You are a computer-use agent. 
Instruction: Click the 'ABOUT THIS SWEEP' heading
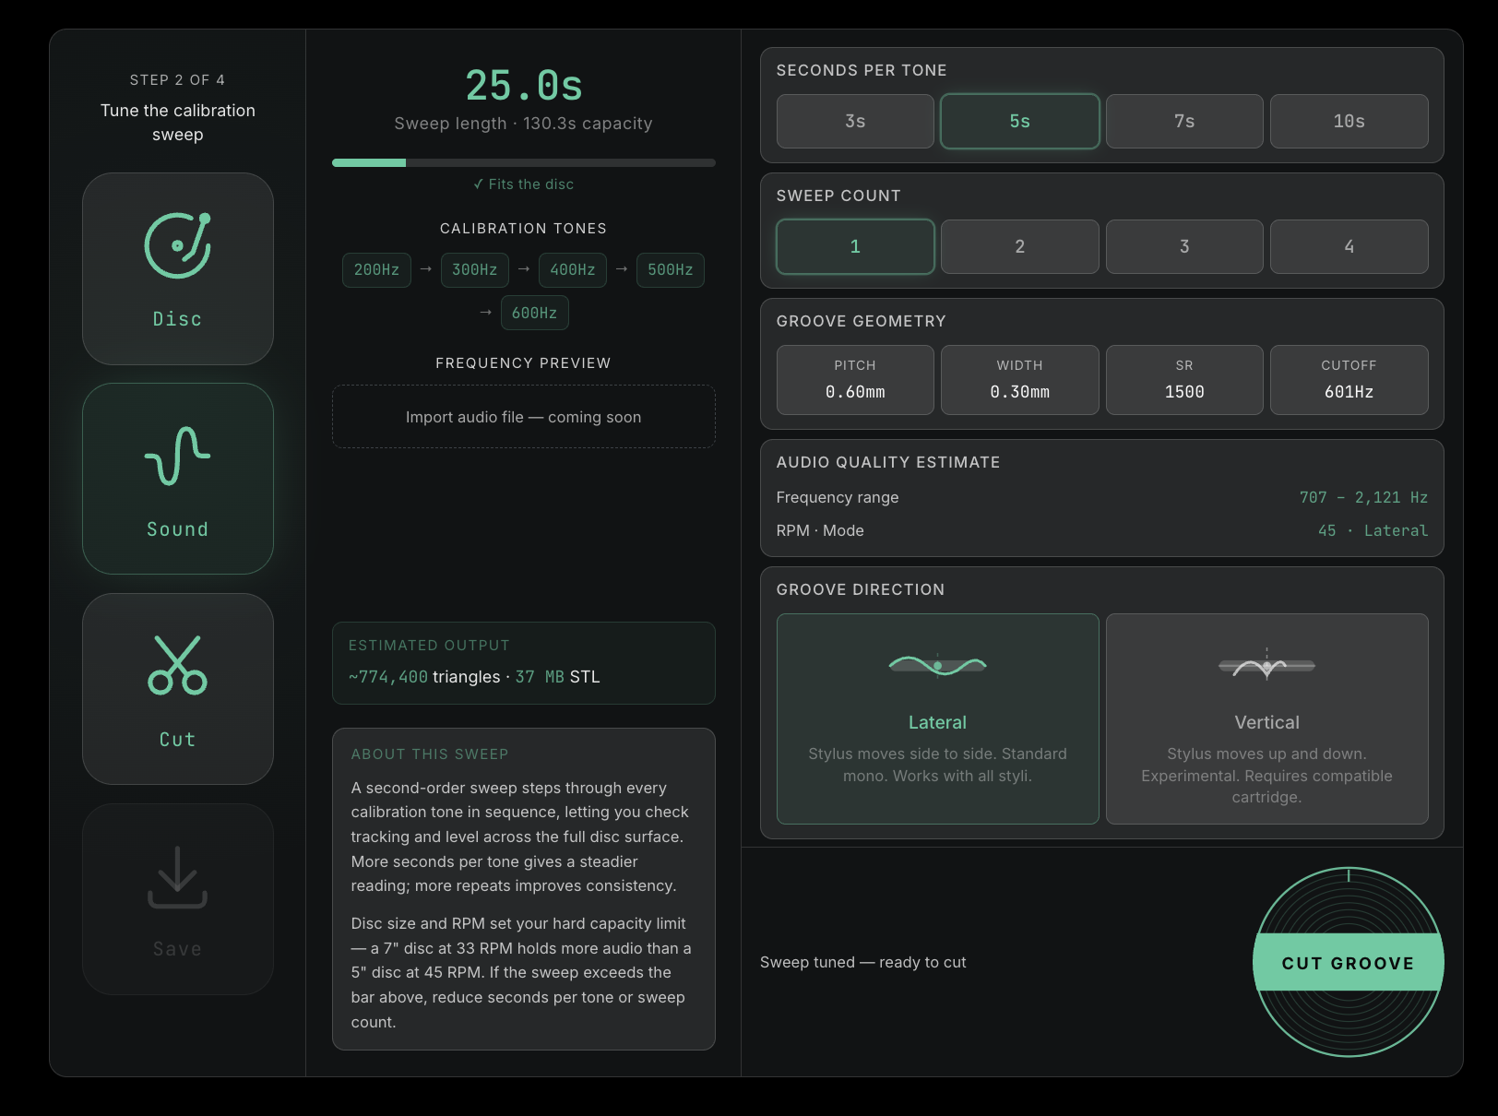tap(429, 754)
